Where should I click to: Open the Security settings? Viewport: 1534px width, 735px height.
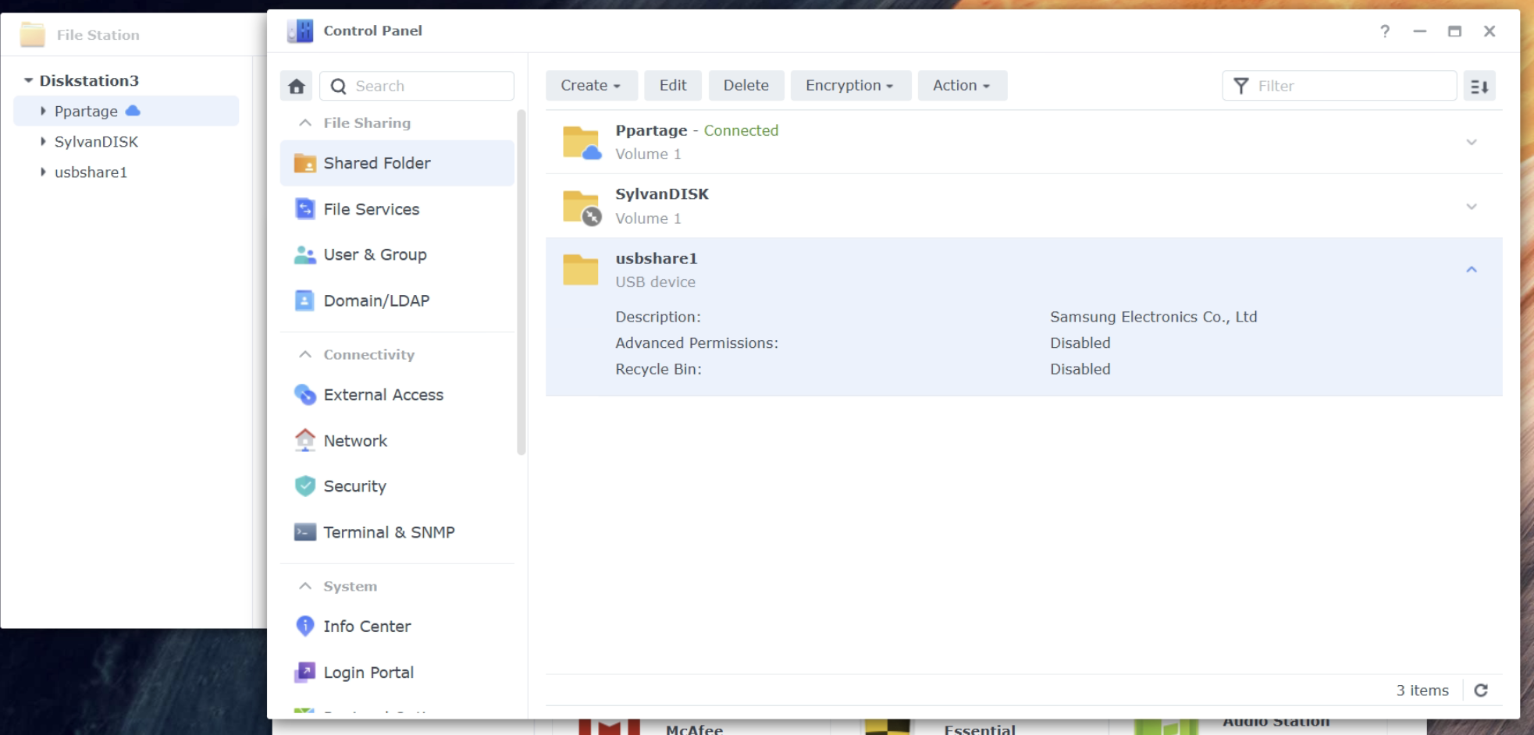[x=354, y=486]
